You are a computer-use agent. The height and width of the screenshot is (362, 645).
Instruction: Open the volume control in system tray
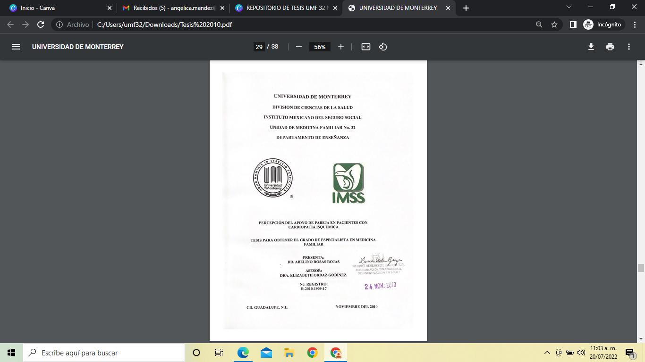coord(581,353)
